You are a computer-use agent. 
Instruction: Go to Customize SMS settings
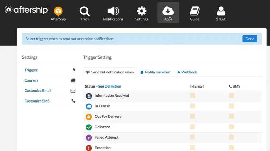coord(37,101)
